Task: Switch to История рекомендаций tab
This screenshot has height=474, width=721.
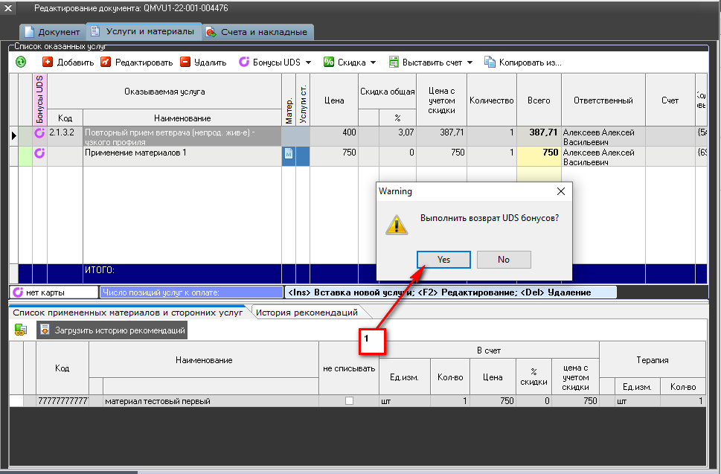Action: pyautogui.click(x=306, y=313)
